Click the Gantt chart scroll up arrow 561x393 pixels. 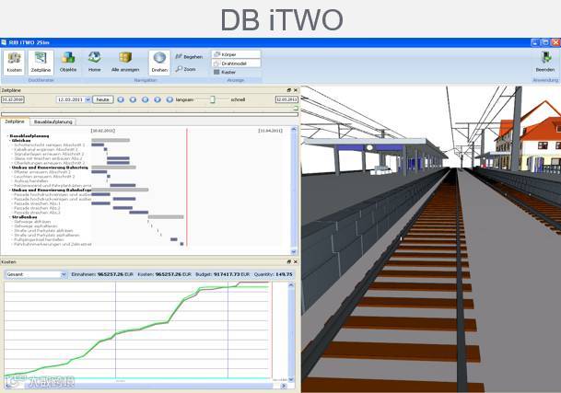294,130
